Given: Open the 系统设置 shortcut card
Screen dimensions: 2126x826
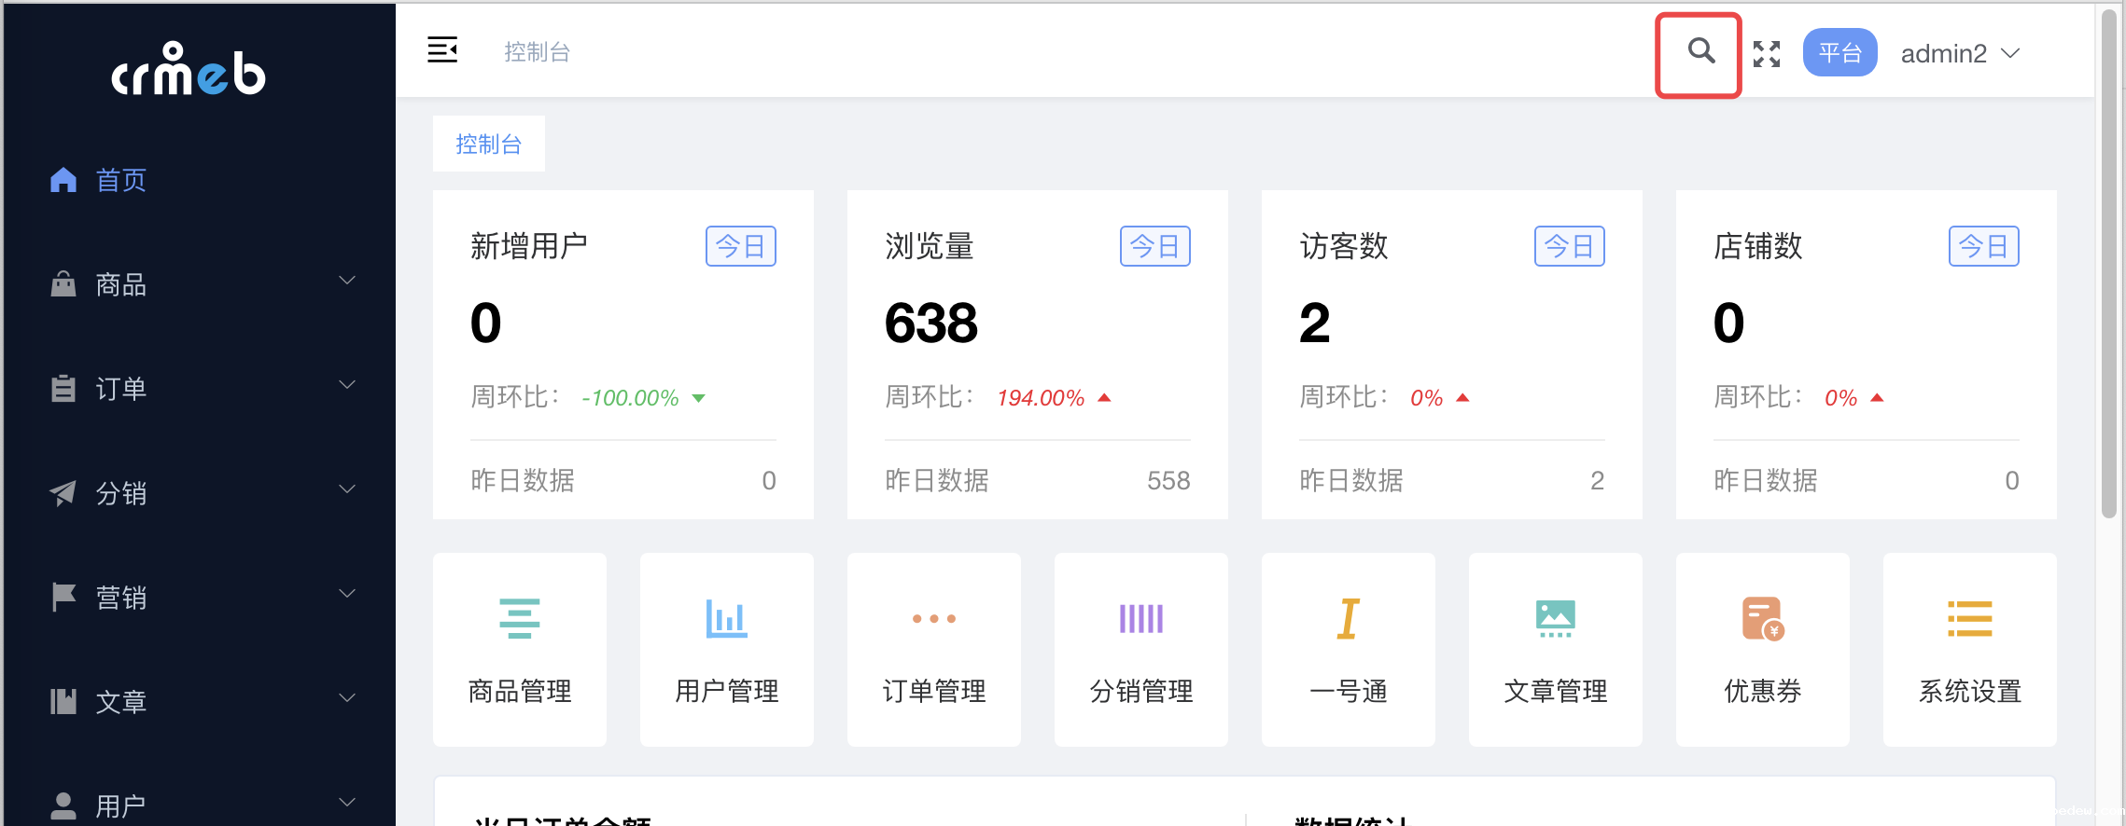Looking at the screenshot, I should (1970, 649).
